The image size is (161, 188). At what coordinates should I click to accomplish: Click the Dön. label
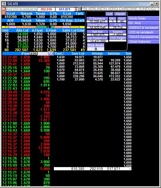113,19
